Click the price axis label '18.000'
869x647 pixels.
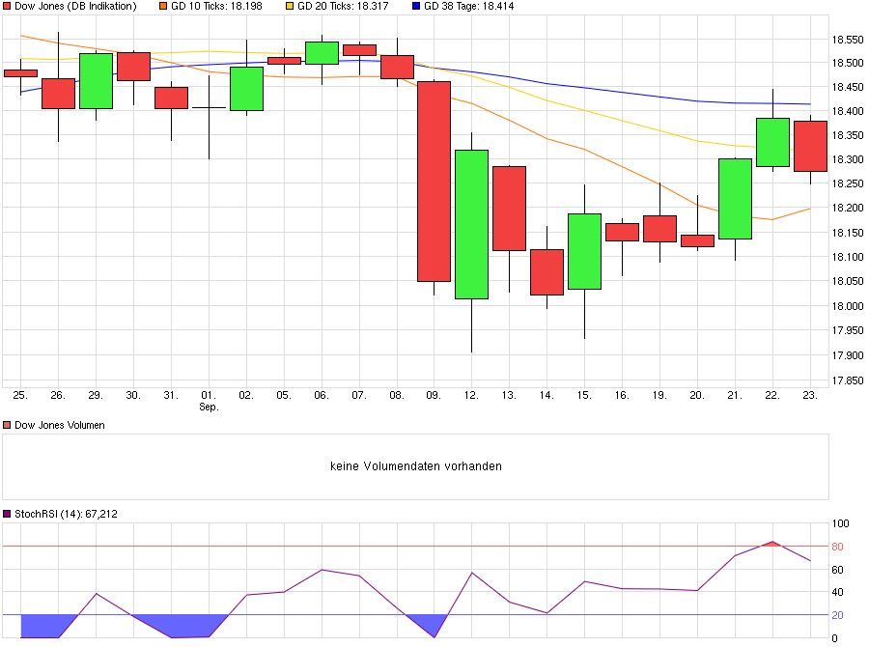pyautogui.click(x=848, y=306)
